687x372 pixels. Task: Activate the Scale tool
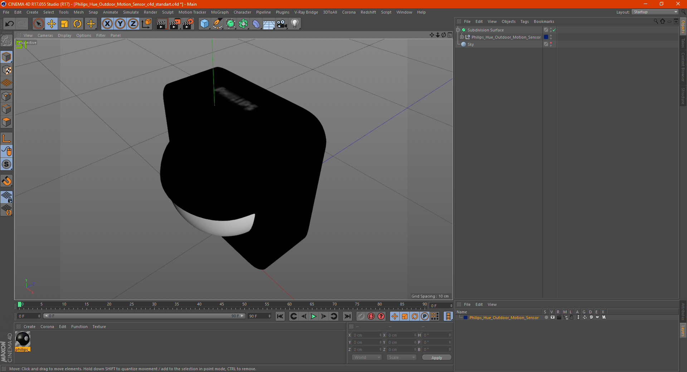pos(64,24)
